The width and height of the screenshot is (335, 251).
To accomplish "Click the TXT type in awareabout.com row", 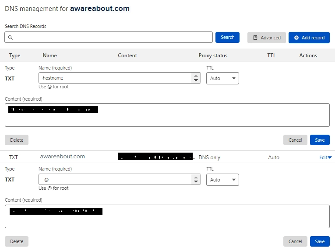I will [13, 157].
